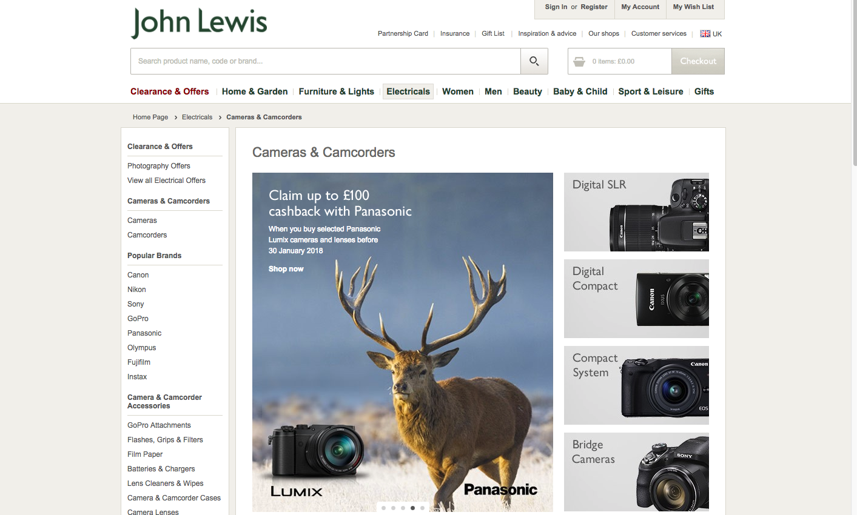Open the Men menu
This screenshot has width=857, height=515.
coord(493,91)
